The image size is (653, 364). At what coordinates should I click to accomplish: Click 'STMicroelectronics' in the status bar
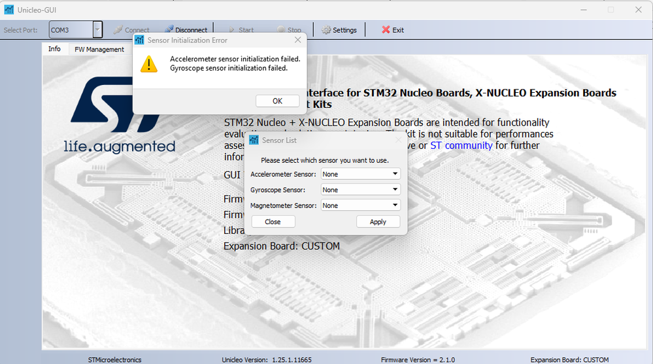point(114,360)
